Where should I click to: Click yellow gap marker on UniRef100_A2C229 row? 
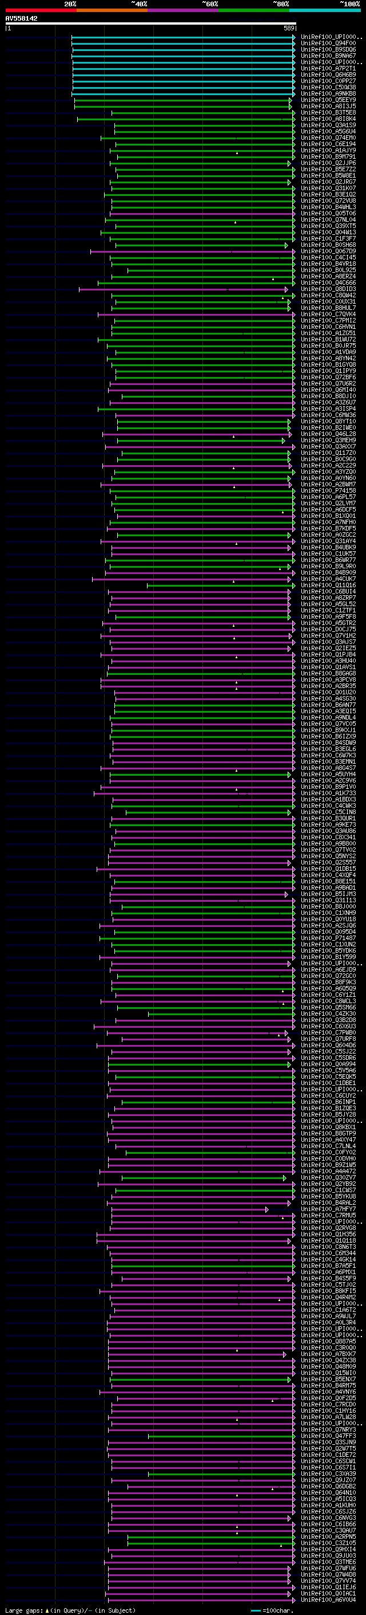233,467
